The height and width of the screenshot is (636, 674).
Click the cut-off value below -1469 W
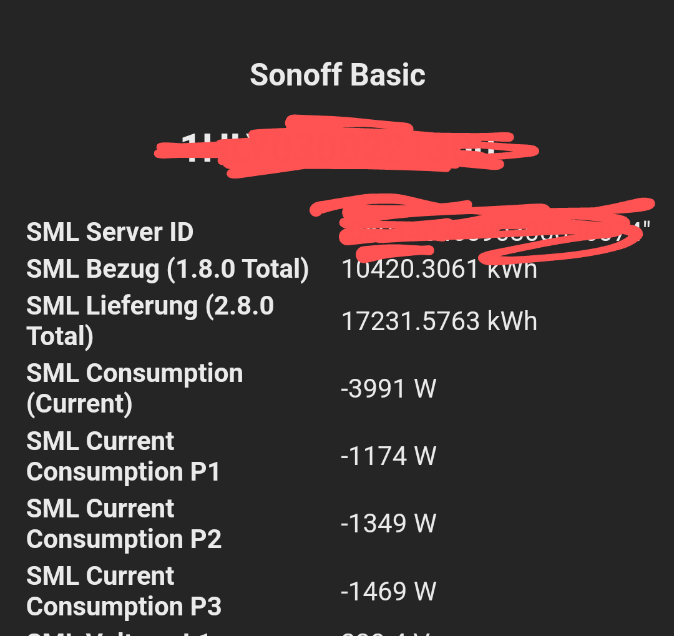pyautogui.click(x=387, y=632)
